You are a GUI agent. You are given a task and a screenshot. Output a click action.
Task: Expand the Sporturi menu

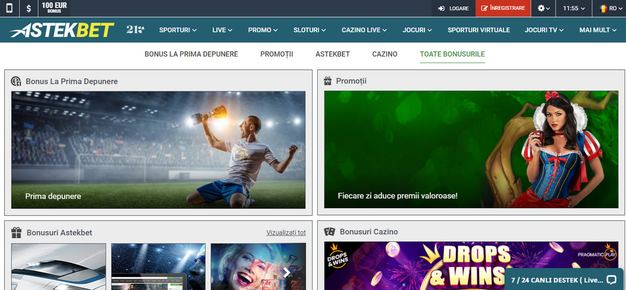click(178, 30)
